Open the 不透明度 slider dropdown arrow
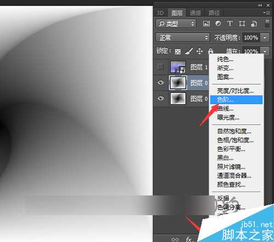The width and height of the screenshot is (274, 242). pyautogui.click(x=265, y=38)
